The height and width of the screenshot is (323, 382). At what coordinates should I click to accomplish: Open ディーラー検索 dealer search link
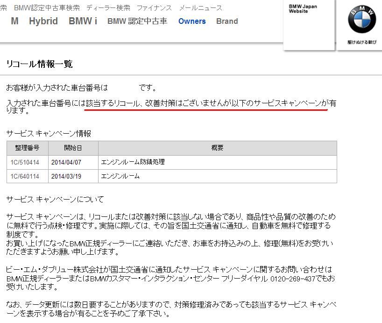tap(108, 8)
